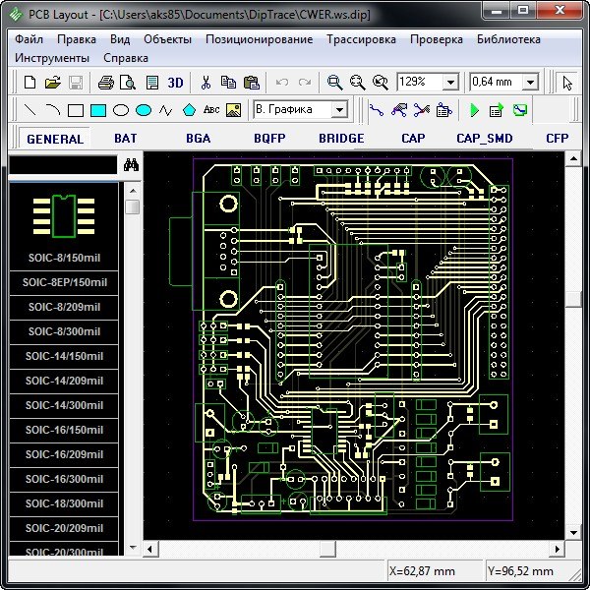Screen dimensions: 590x590
Task: Select SOIC-14/150mil from the component list
Action: coord(64,356)
